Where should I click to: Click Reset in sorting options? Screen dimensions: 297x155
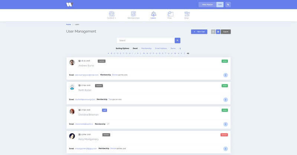point(135,48)
